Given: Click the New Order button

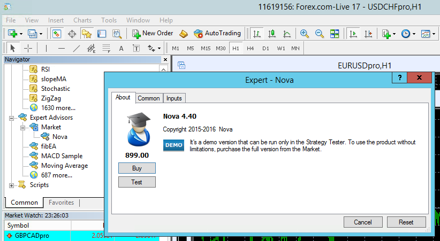Looking at the screenshot, I should point(153,33).
